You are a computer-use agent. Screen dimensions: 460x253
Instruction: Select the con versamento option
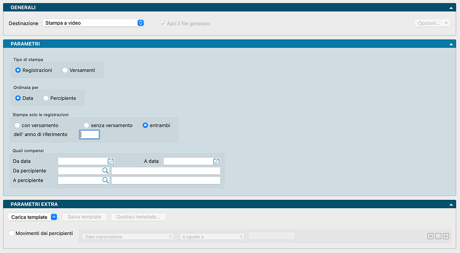pos(17,126)
